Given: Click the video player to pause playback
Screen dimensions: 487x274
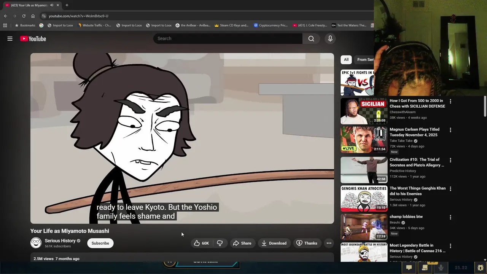Looking at the screenshot, I should tap(182, 138).
